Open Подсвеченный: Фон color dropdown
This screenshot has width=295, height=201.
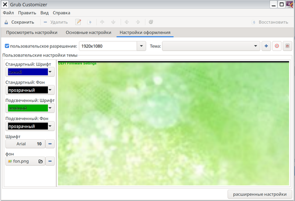(50, 126)
